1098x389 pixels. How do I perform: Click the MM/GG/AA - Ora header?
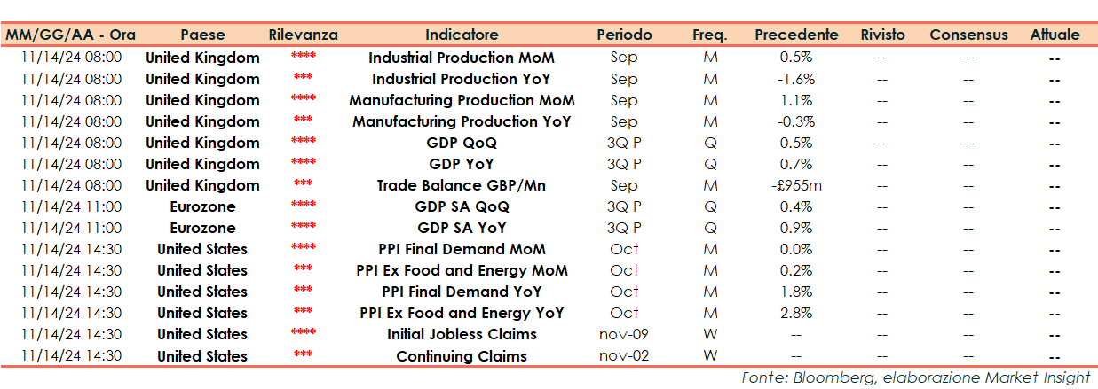coord(71,35)
